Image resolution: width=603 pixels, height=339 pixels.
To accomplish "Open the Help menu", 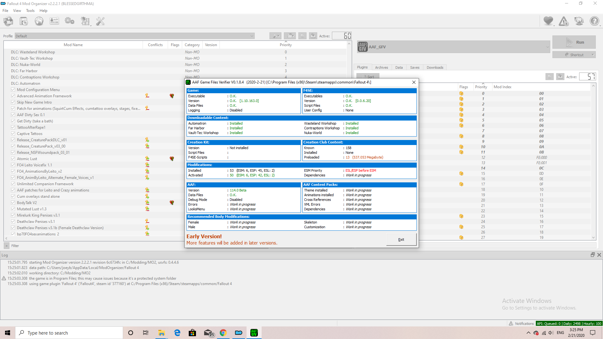I will (43, 10).
